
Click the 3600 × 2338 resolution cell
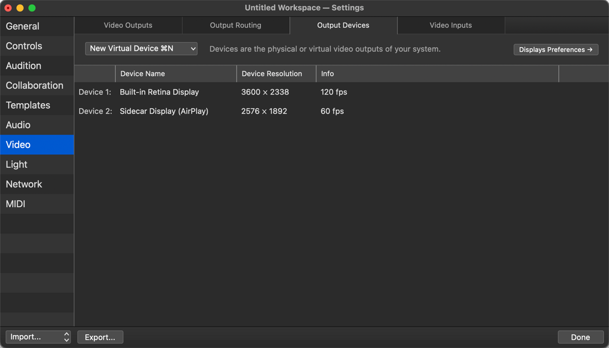pos(265,92)
